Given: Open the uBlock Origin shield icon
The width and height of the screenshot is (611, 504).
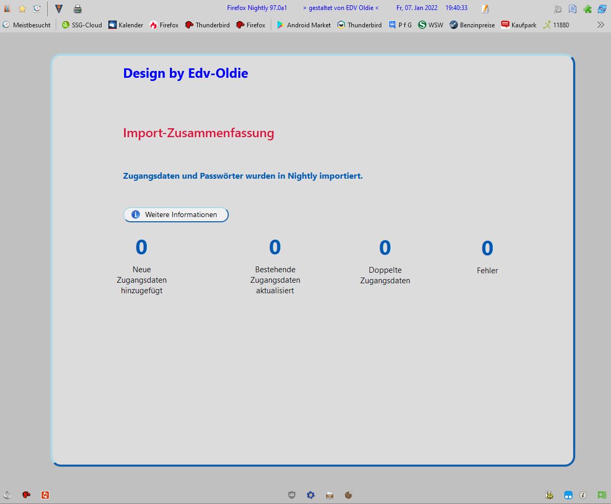Looking at the screenshot, I should click(291, 495).
